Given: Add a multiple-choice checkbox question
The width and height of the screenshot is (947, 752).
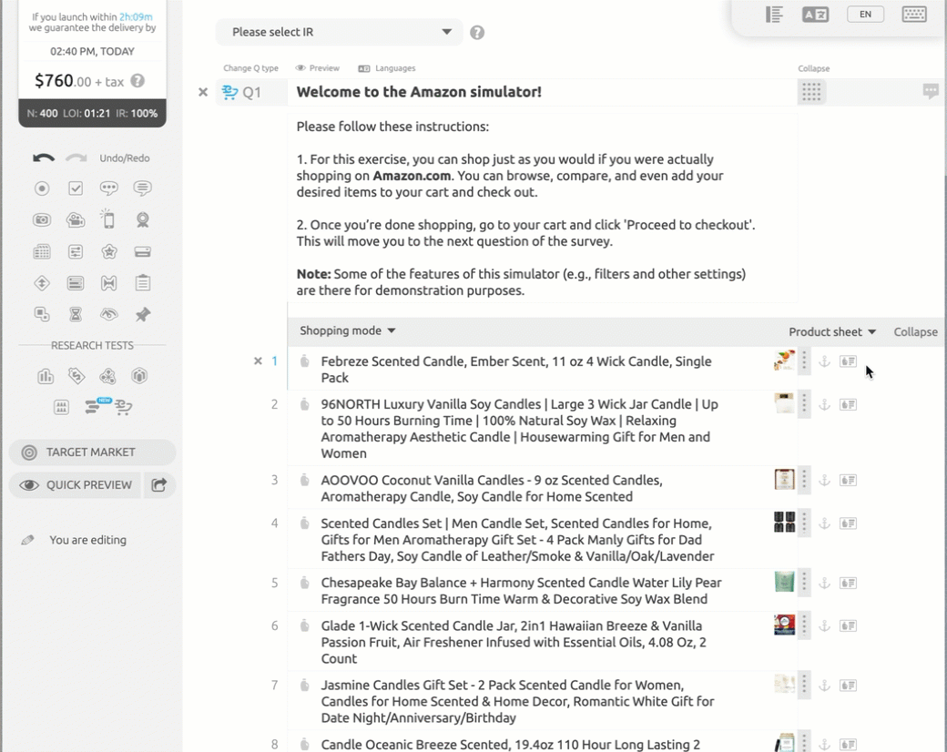Looking at the screenshot, I should pos(76,188).
